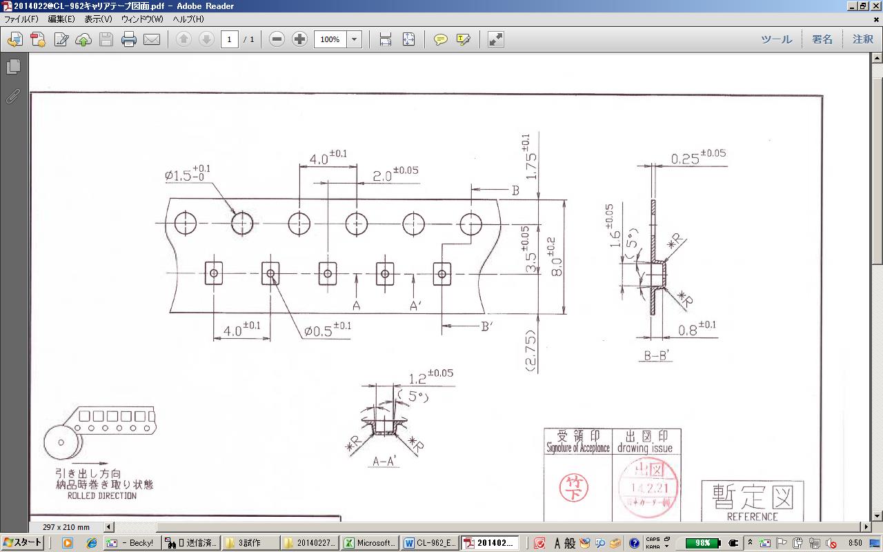Viewport: 883px width, 552px height.
Task: Click the Send by Email envelope icon
Action: [x=152, y=39]
